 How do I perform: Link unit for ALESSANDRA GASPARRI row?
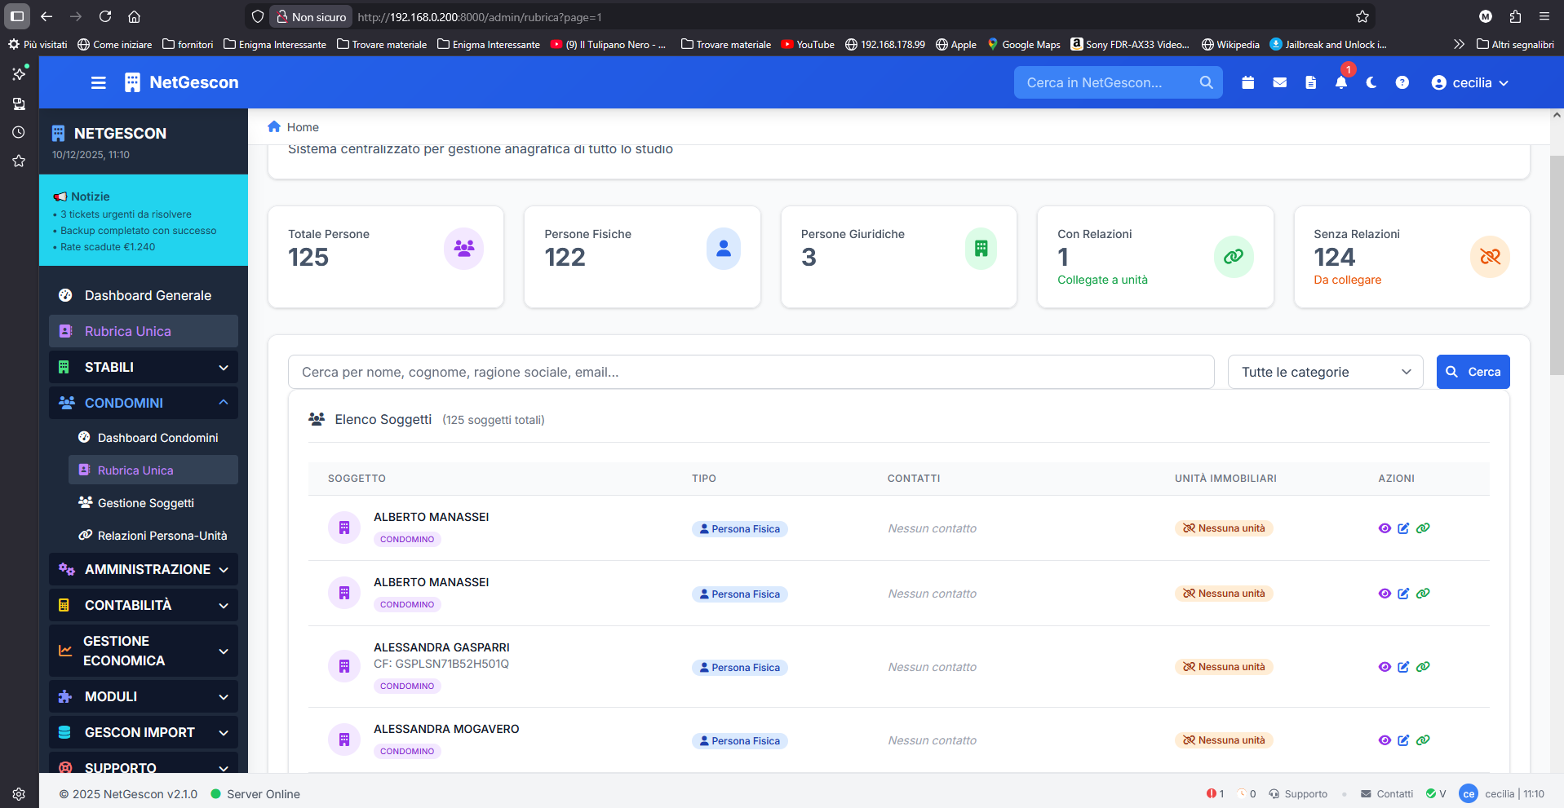tap(1423, 667)
